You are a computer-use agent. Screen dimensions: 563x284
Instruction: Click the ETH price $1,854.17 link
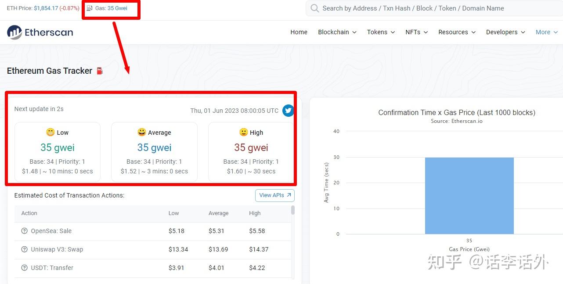(x=46, y=8)
